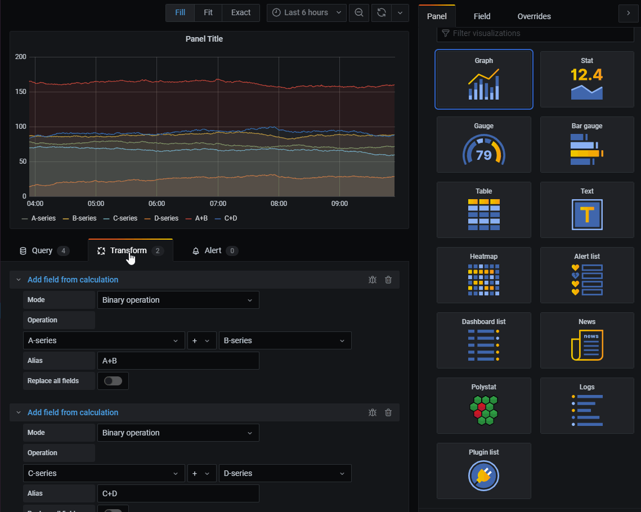The image size is (641, 512).
Task: Switch to the Query tab
Action: click(x=44, y=250)
